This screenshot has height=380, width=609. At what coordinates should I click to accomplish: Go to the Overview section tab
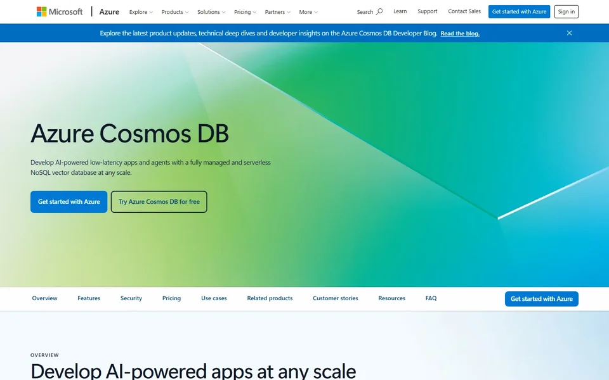[44, 298]
